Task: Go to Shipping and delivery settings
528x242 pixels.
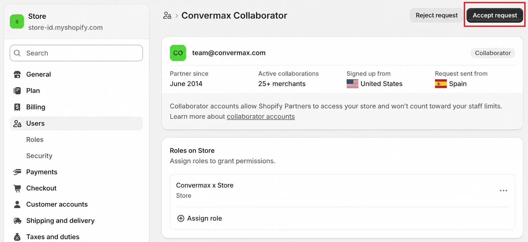Action: click(76, 221)
